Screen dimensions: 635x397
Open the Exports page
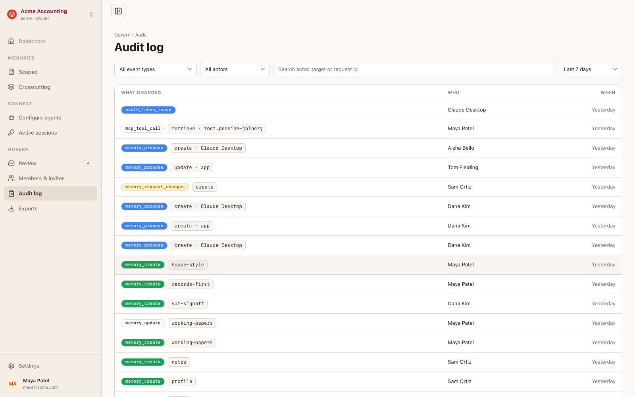click(x=50, y=208)
